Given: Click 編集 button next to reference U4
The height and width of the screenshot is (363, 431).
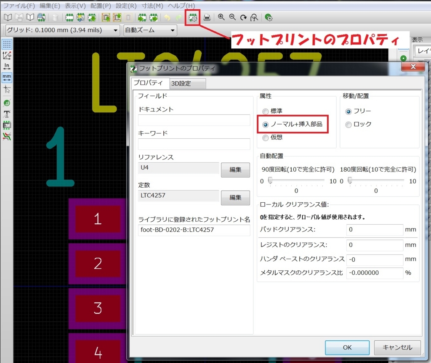Looking at the screenshot, I should (x=235, y=170).
